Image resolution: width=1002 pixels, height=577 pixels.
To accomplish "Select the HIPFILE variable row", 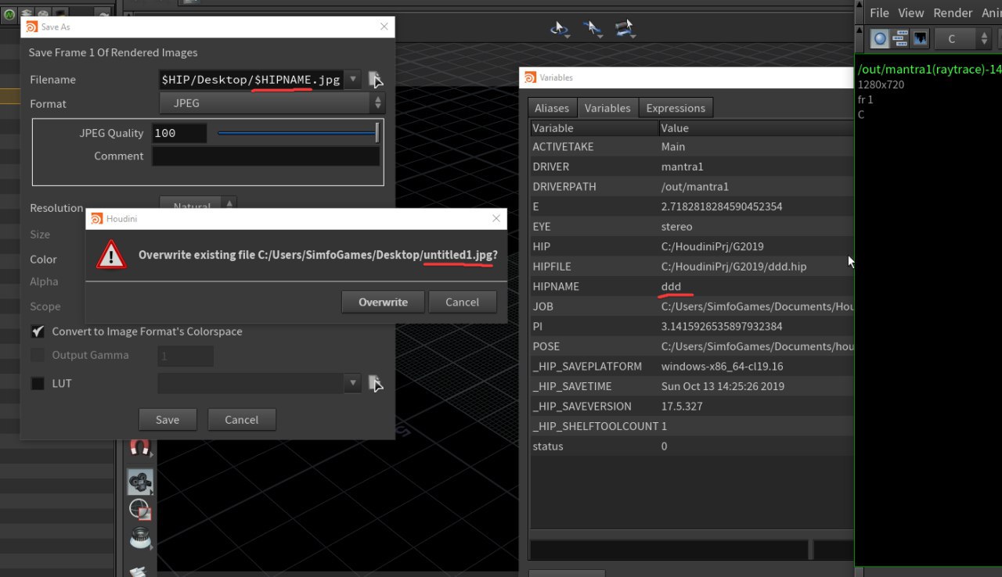I will tap(691, 267).
